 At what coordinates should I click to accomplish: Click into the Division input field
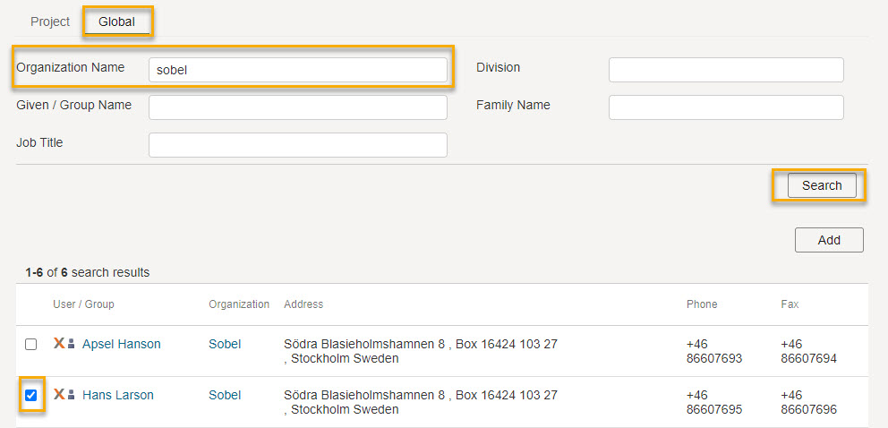[726, 70]
